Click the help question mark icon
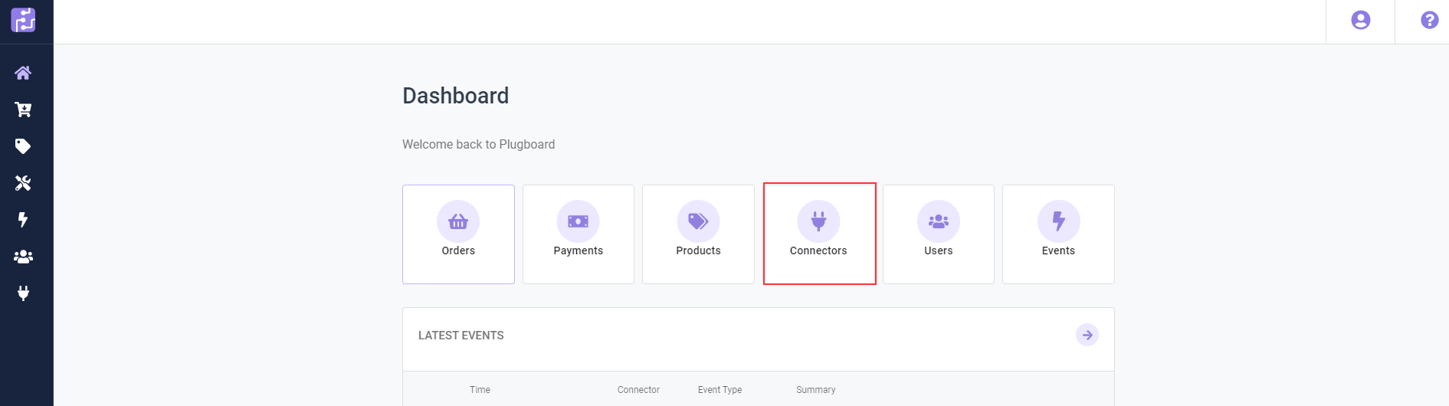Viewport: 1449px width, 406px height. [1429, 21]
